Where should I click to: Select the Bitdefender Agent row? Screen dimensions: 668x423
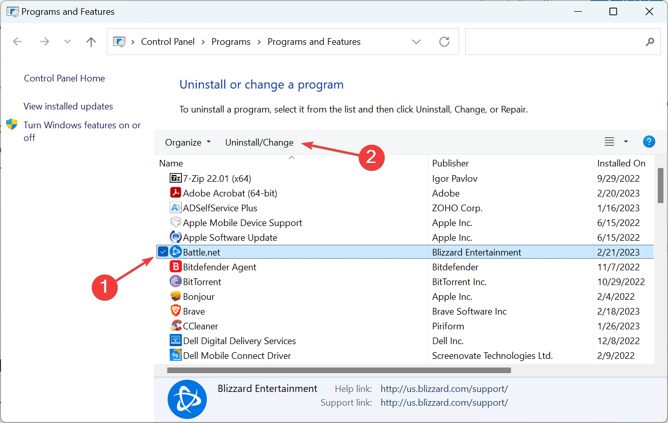pos(405,267)
